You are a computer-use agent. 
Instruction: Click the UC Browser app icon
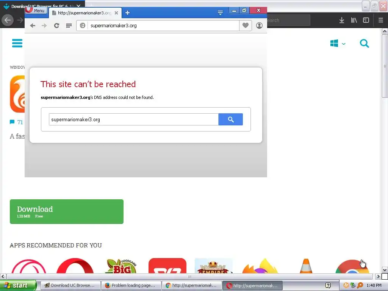[17, 94]
